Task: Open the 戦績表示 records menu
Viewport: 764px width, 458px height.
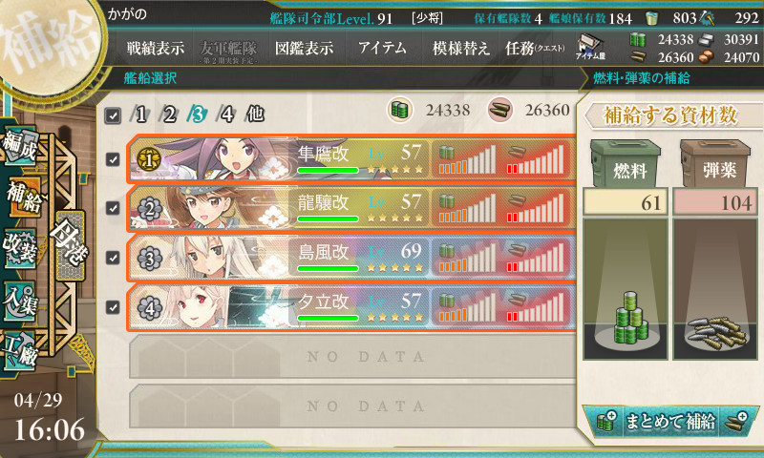Action: point(156,48)
